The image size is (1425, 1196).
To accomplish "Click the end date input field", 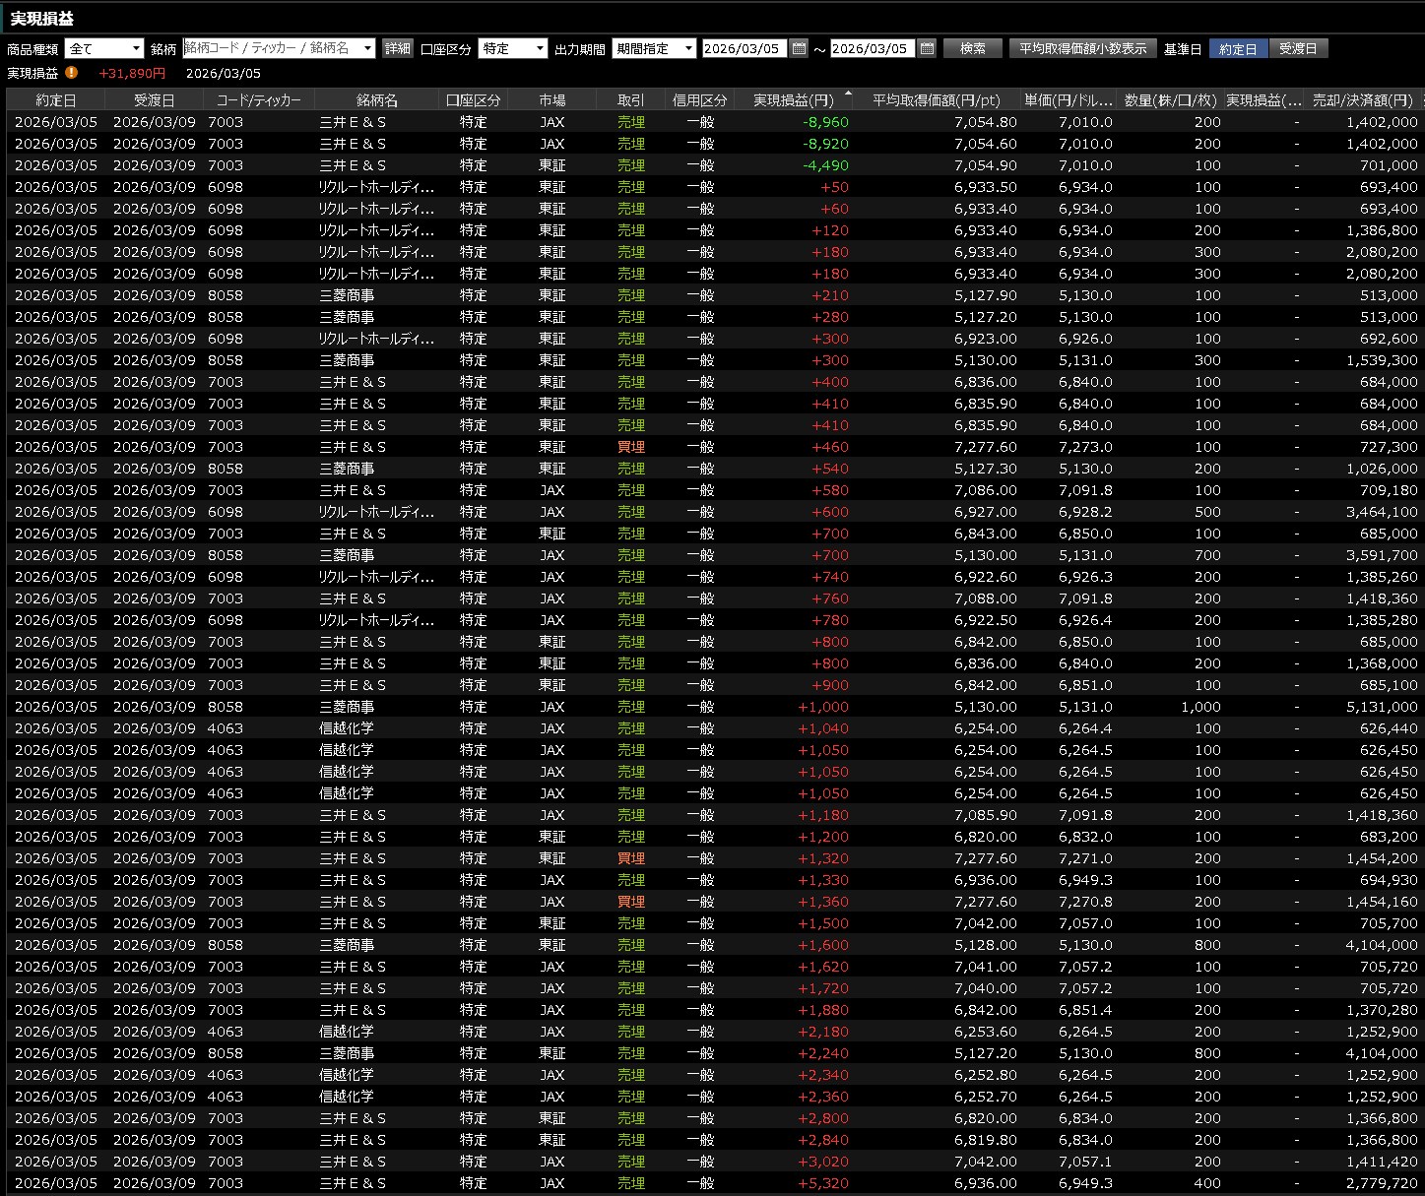I will 871,48.
